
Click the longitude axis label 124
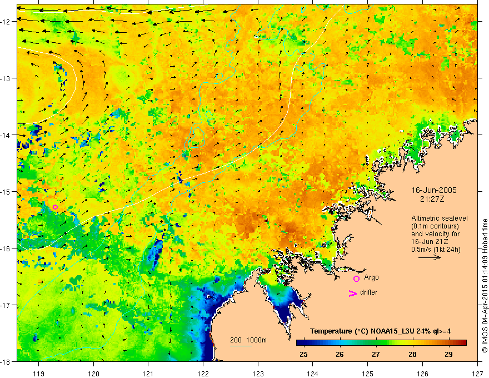(313, 374)
